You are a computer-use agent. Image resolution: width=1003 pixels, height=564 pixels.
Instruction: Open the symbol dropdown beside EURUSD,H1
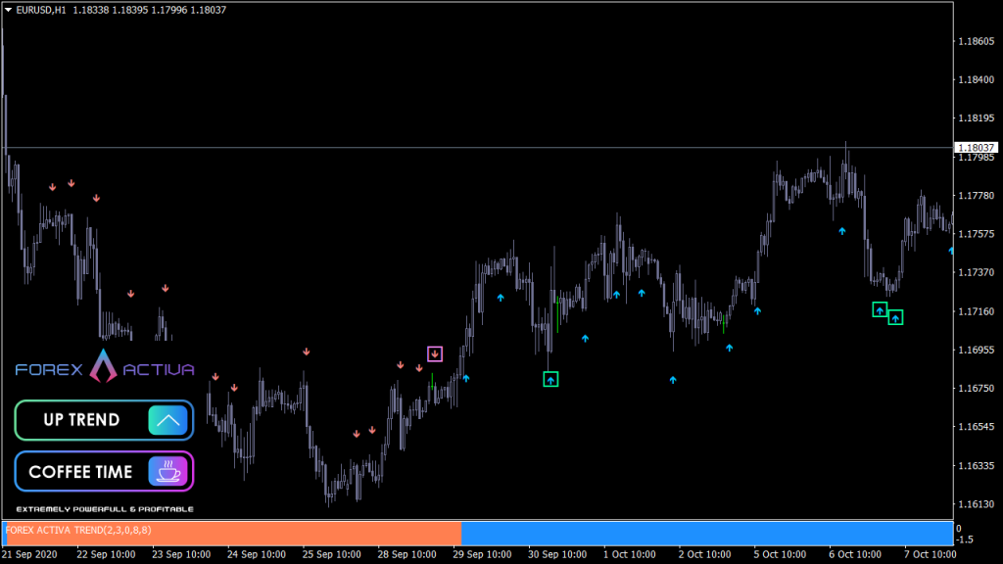click(10, 9)
